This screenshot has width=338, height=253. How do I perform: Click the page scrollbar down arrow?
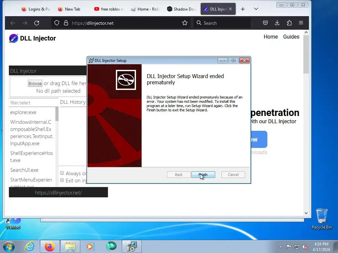(306, 213)
